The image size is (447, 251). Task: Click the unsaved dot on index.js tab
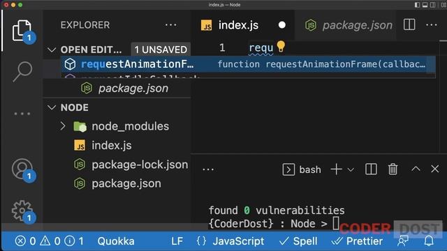282,25
